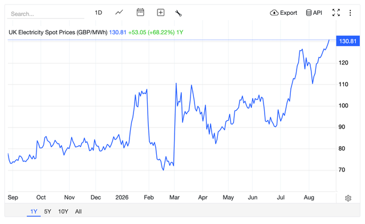Viewport: 365px width, 224px height.
Task: Click the 130.81 current price label
Action: point(348,41)
